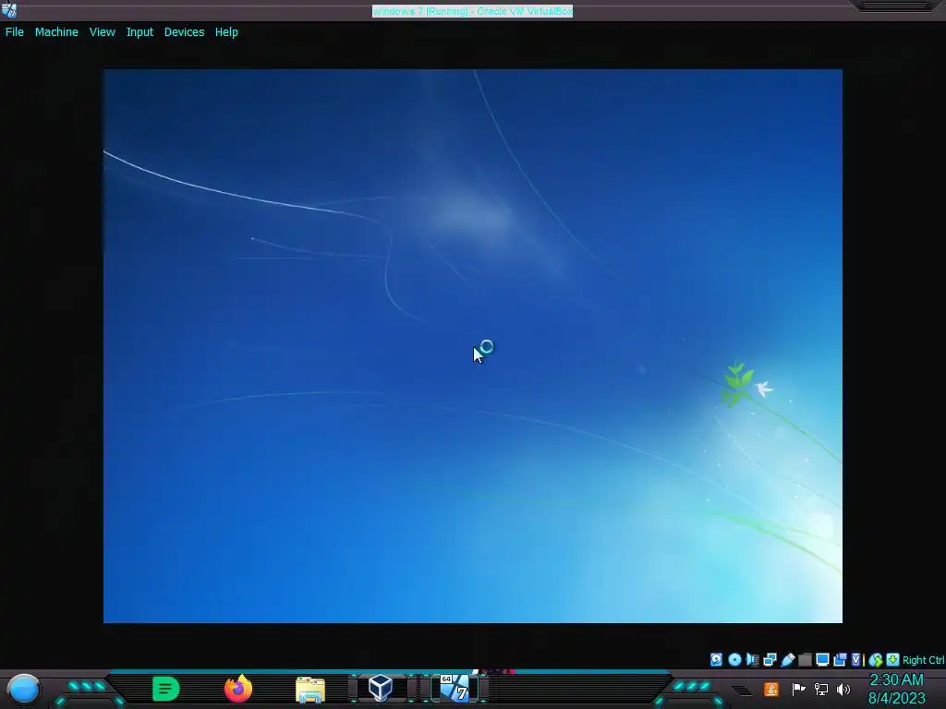Switch to VirtualBox Manager taskbar button

click(x=381, y=688)
